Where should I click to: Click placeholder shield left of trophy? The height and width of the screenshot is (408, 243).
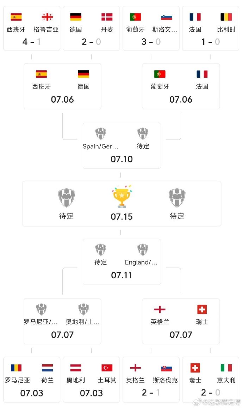click(67, 198)
